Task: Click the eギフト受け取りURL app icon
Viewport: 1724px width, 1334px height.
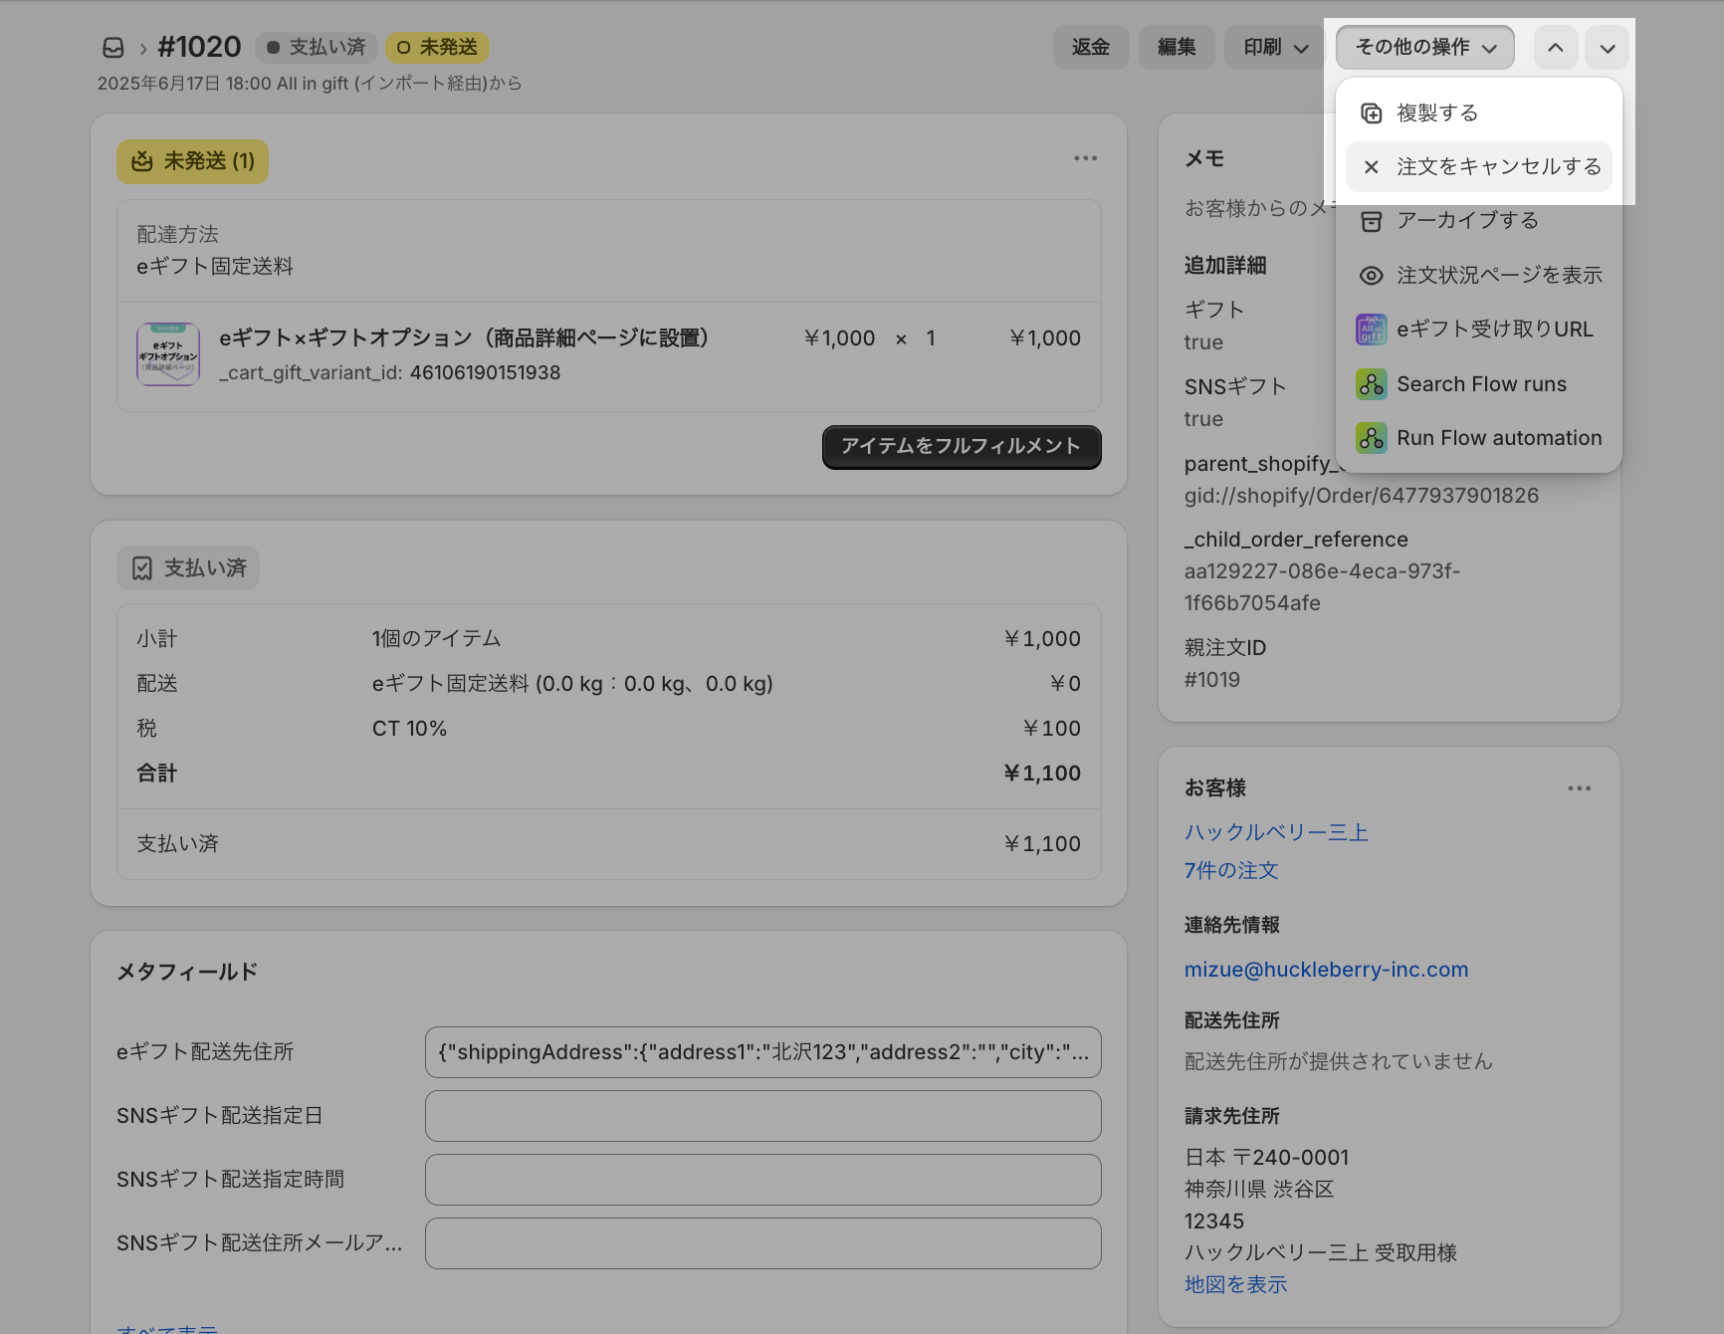Action: coord(1371,330)
